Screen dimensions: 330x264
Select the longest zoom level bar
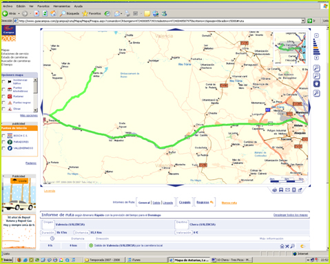point(317,54)
